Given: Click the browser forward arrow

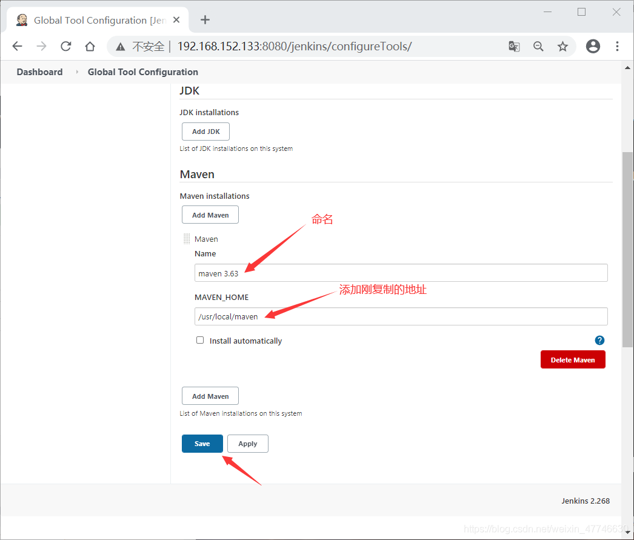Looking at the screenshot, I should [x=41, y=46].
